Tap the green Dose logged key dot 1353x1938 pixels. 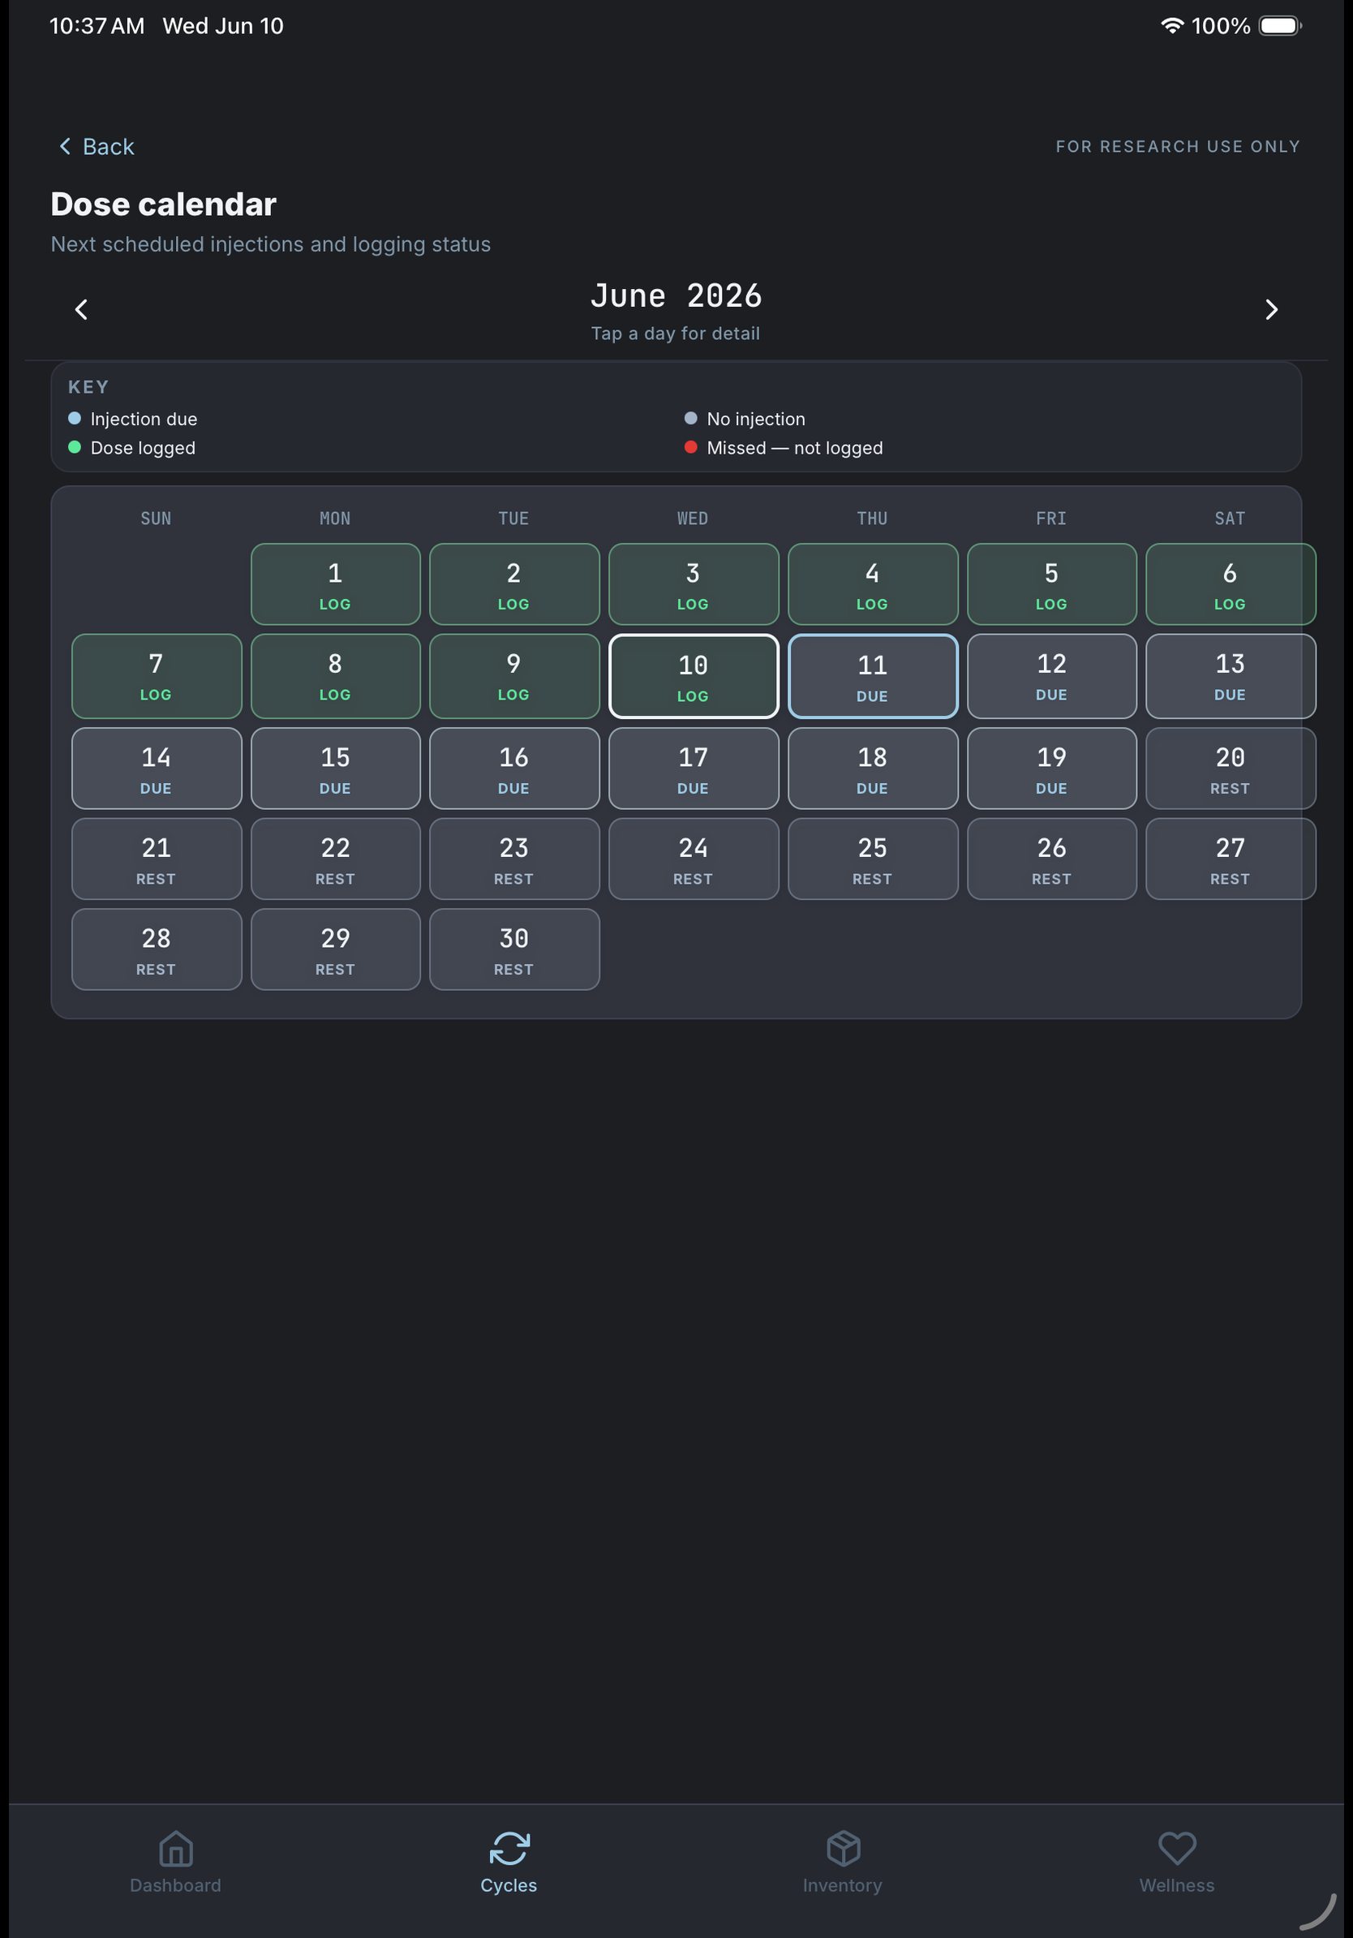coord(75,447)
